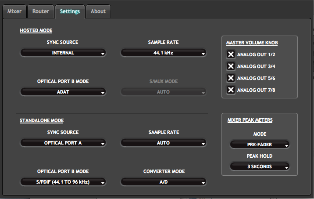Expand Hosted Mode Sample Rate 44.1 kHz dropdown
314x199 pixels.
(163, 53)
